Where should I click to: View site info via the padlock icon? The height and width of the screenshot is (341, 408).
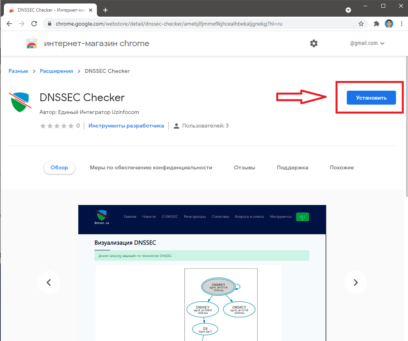coord(50,24)
